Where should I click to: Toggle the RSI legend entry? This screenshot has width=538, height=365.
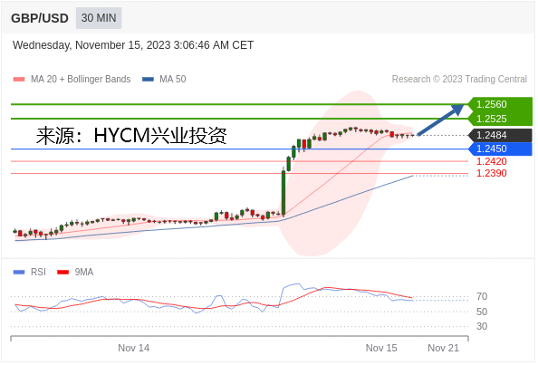pos(30,272)
